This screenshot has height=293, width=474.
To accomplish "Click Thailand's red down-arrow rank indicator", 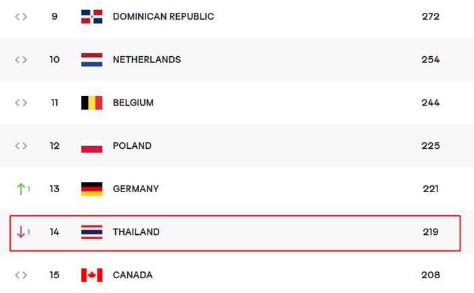I will [21, 232].
